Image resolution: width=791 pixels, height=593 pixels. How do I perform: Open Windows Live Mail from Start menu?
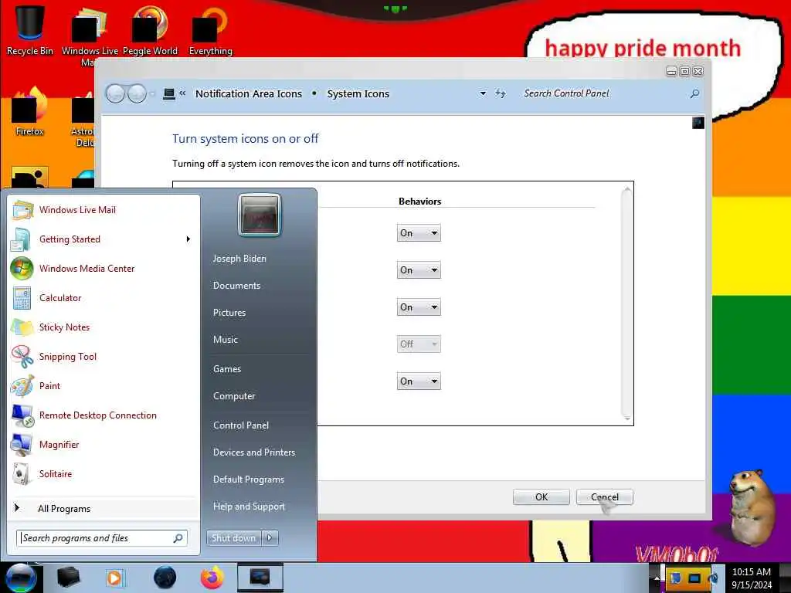(104, 210)
